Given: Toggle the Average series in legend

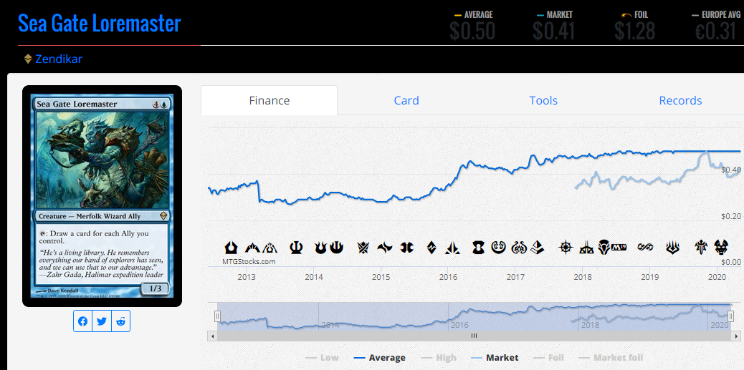Looking at the screenshot, I should click(380, 358).
